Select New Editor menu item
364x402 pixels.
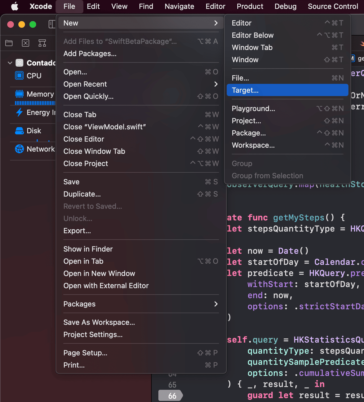click(x=288, y=23)
